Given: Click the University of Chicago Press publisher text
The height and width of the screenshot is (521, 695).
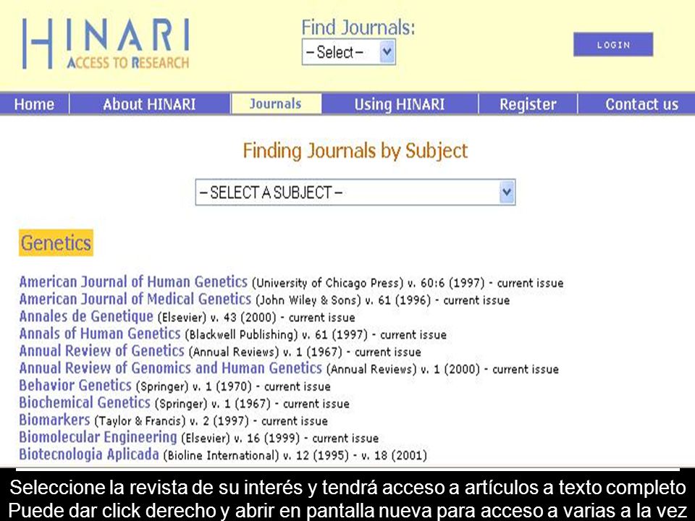Looking at the screenshot, I should tap(327, 283).
